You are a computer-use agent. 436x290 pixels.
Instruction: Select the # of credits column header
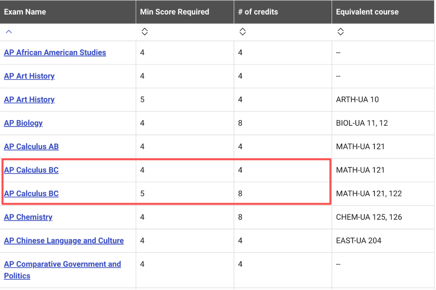coord(258,12)
